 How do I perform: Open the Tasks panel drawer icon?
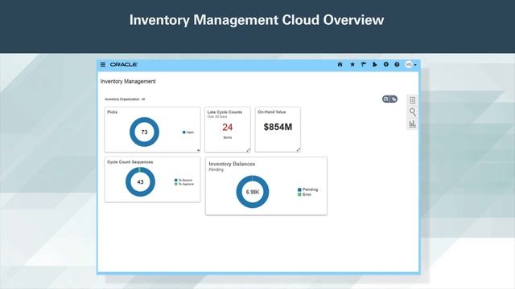(413, 100)
